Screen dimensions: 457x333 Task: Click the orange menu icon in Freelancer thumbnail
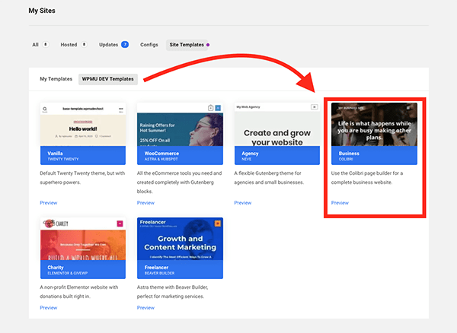coord(218,224)
